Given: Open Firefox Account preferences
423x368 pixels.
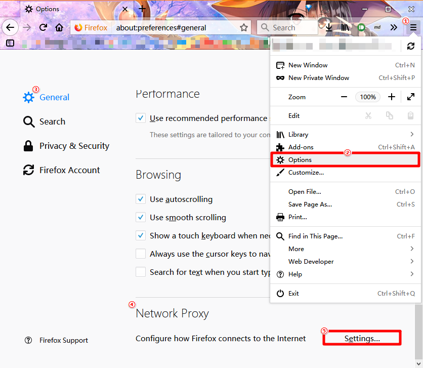Looking at the screenshot, I should click(62, 170).
